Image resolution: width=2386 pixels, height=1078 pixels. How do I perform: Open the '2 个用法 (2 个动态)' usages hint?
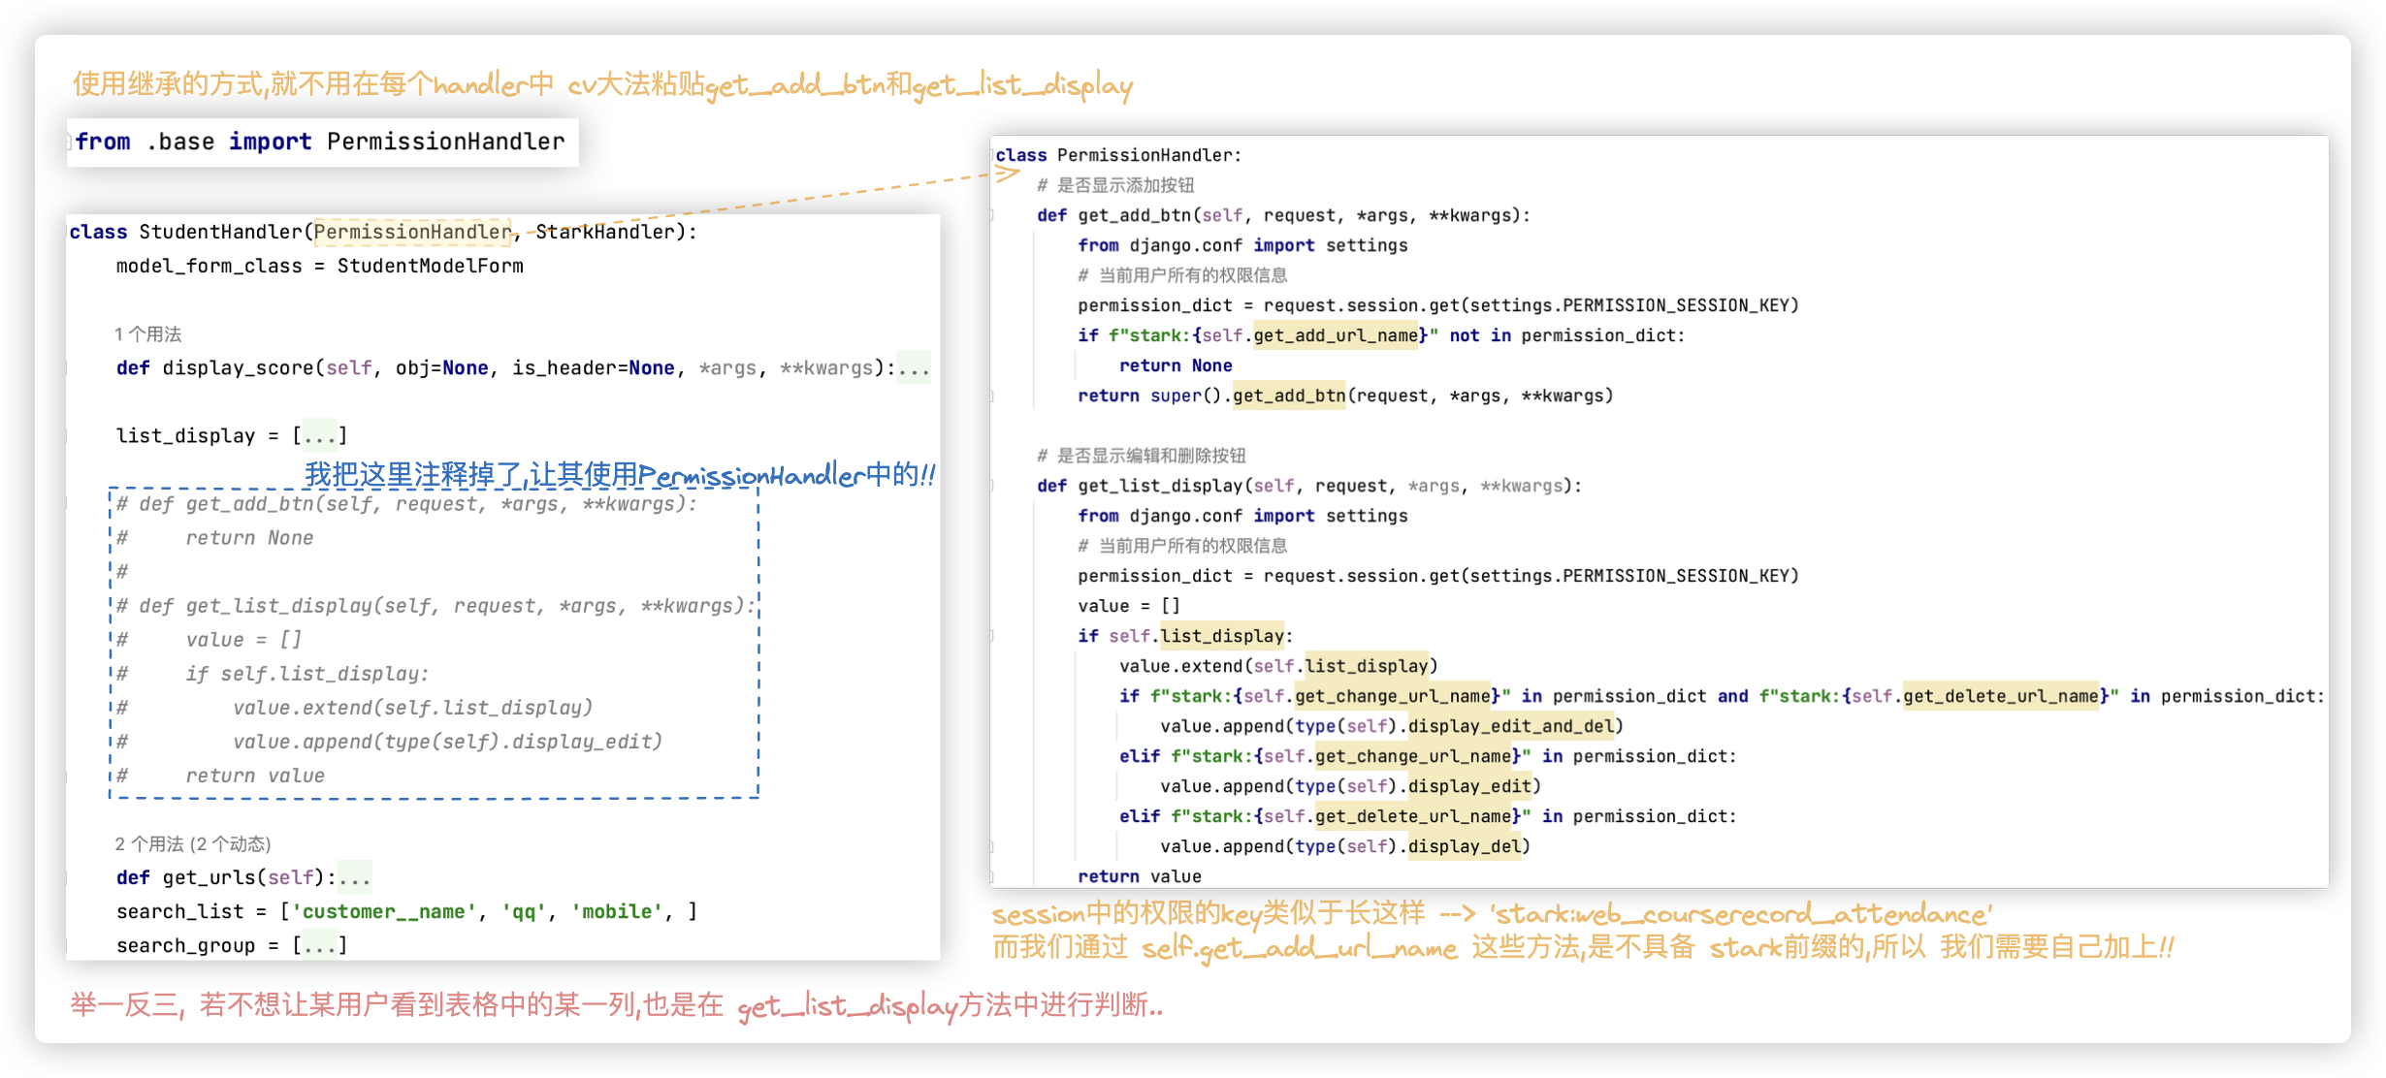point(192,843)
